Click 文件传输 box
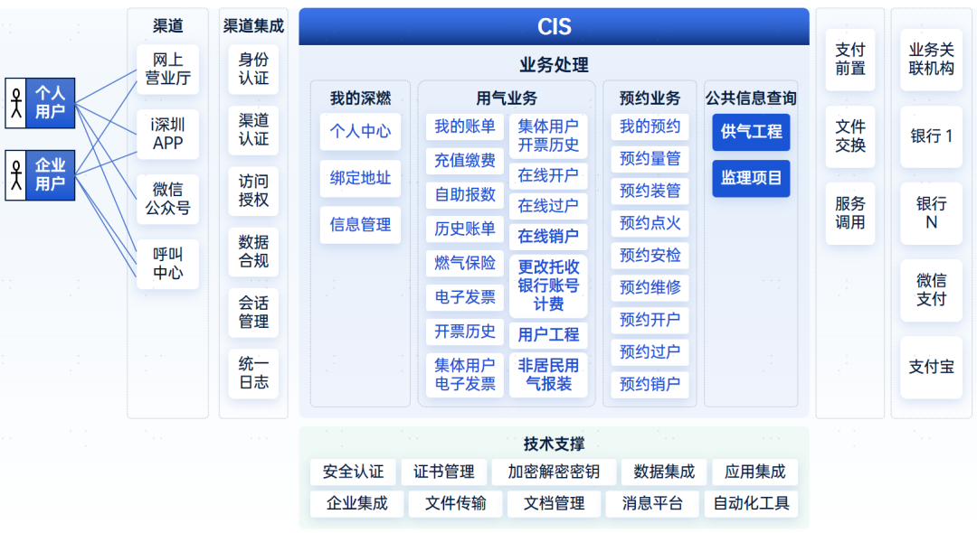Viewport: 977px width, 533px height. [455, 504]
